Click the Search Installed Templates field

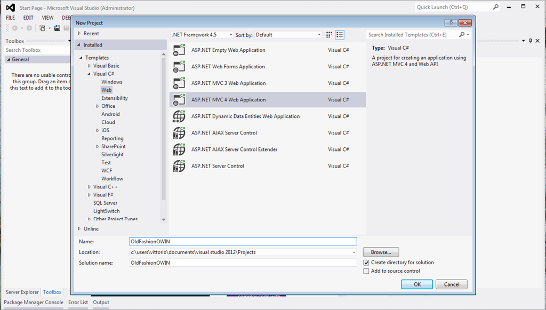pyautogui.click(x=413, y=35)
